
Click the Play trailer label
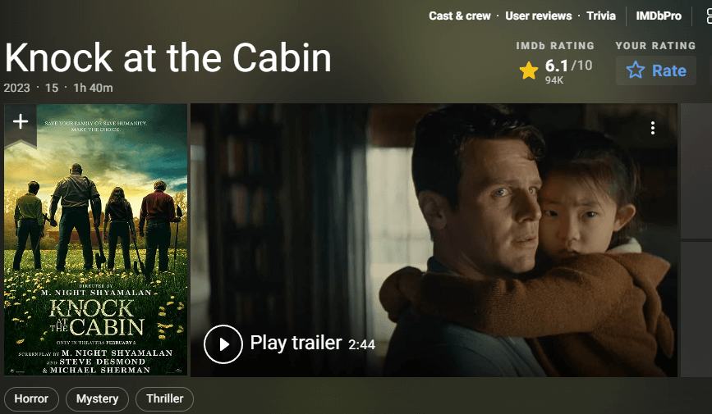coord(296,343)
